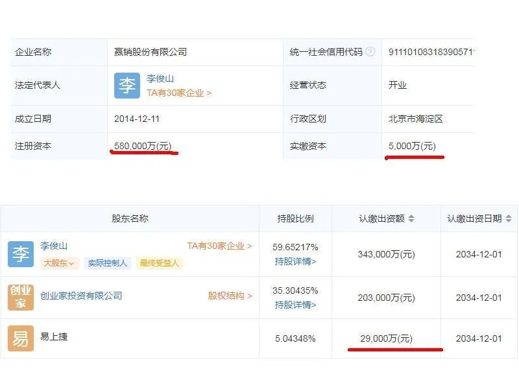Select registered capital 580,000万(元)
This screenshot has height=389, width=519.
point(143,146)
